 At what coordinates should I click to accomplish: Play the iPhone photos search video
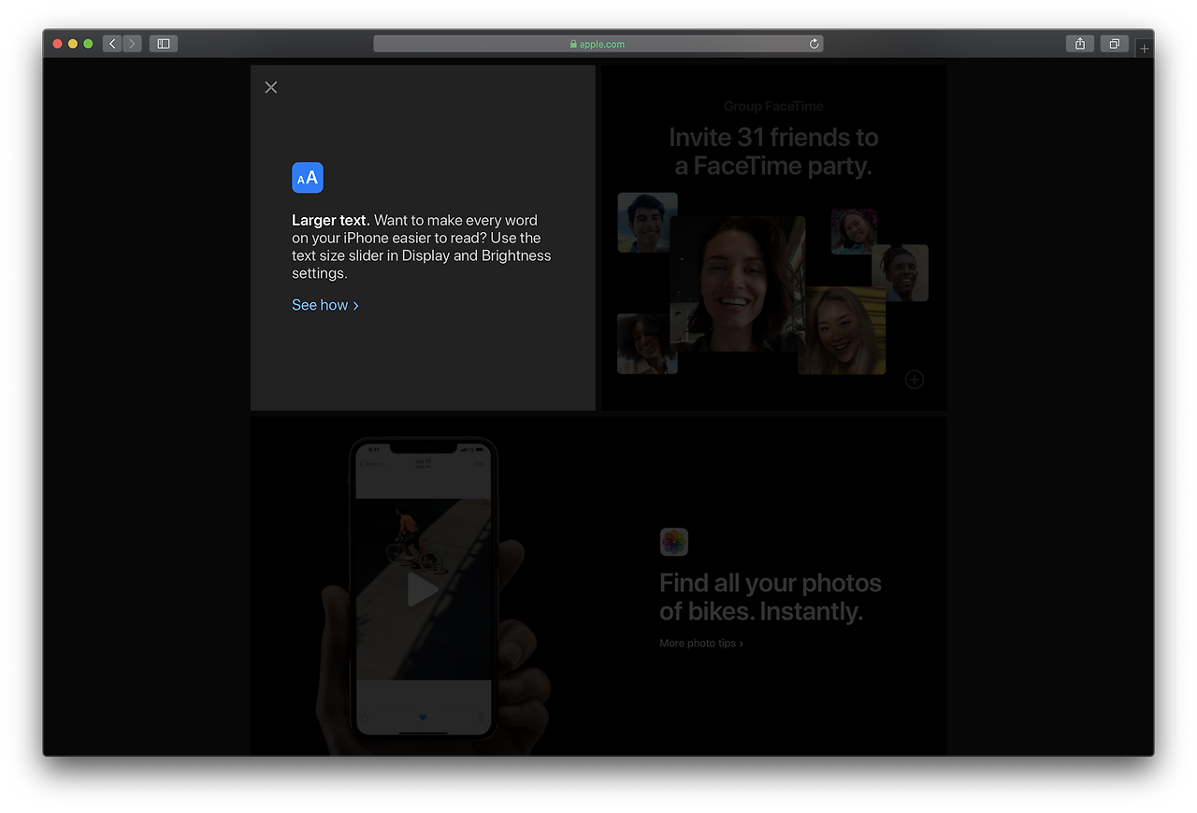point(422,589)
